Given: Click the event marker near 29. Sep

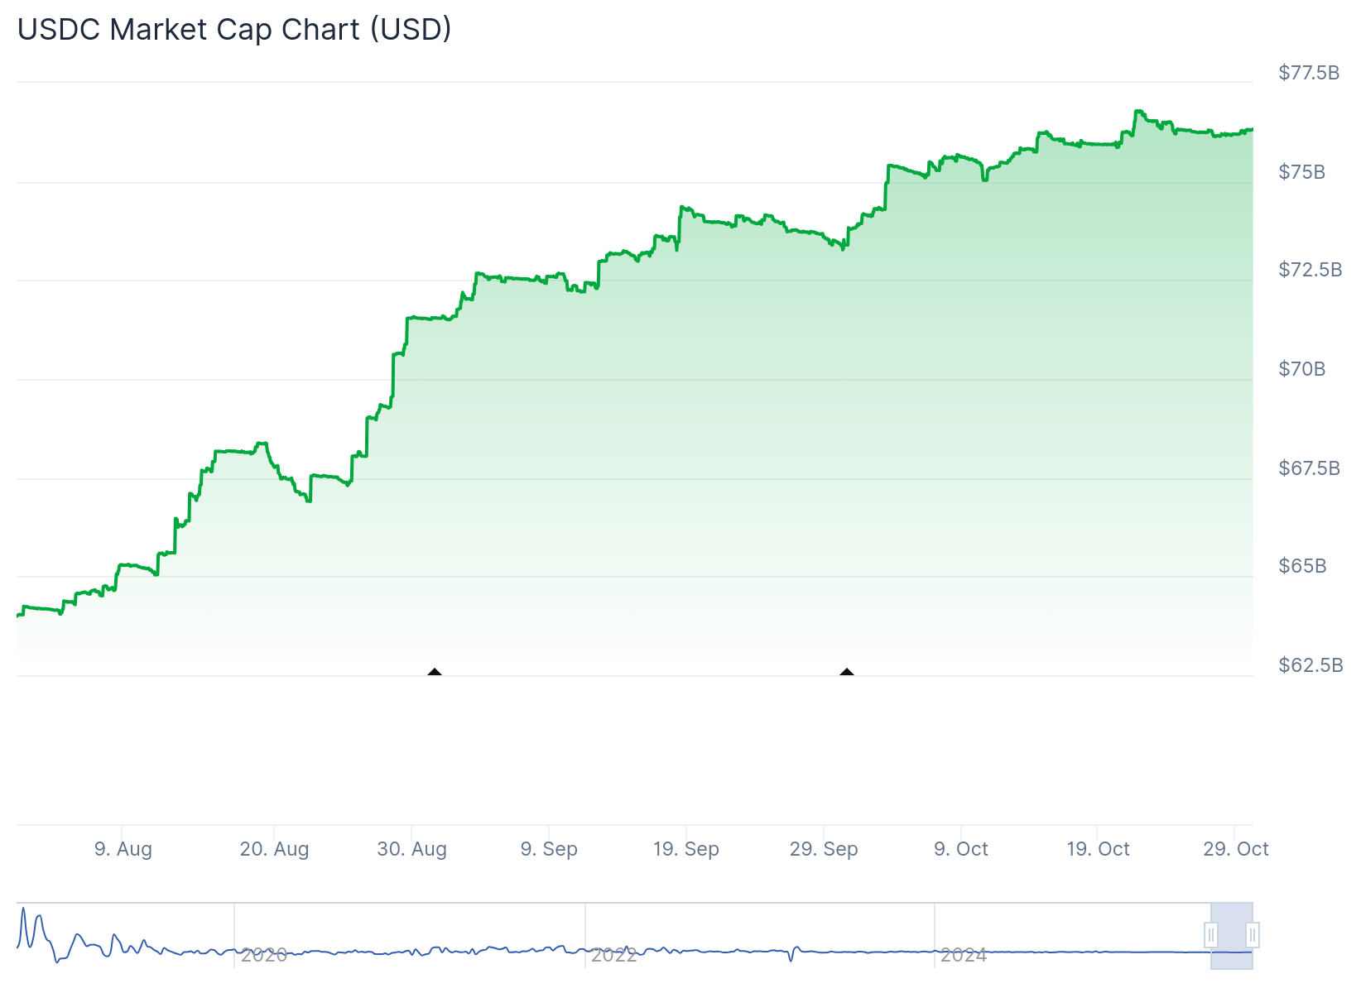Looking at the screenshot, I should pos(846,672).
